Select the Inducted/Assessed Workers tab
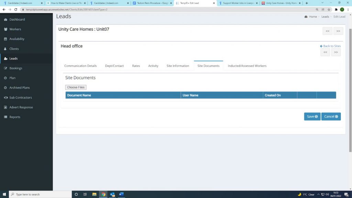 [247, 66]
